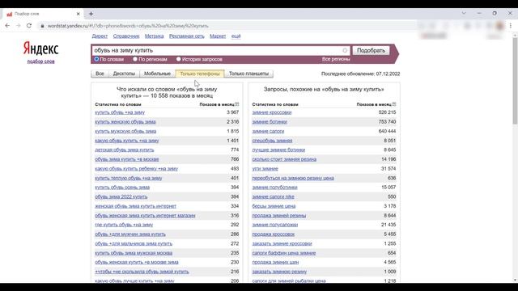The image size is (518, 291).
Task: Open the tab search chevron
Action: tap(464, 13)
